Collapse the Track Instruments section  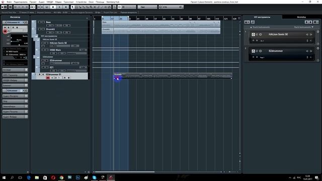click(260, 27)
